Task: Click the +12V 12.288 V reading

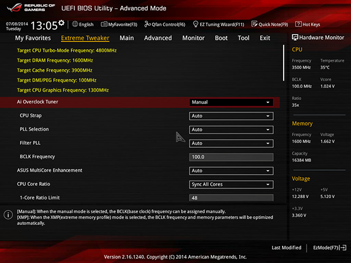Action: pos(300,196)
